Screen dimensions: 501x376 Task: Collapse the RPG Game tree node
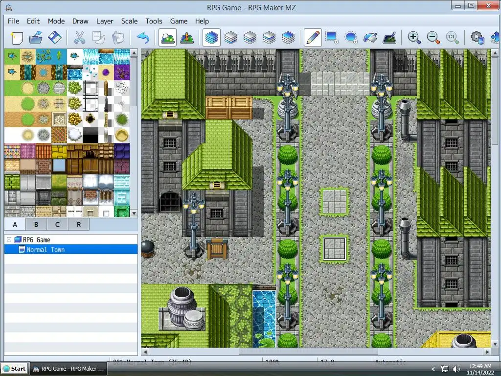[9, 239]
